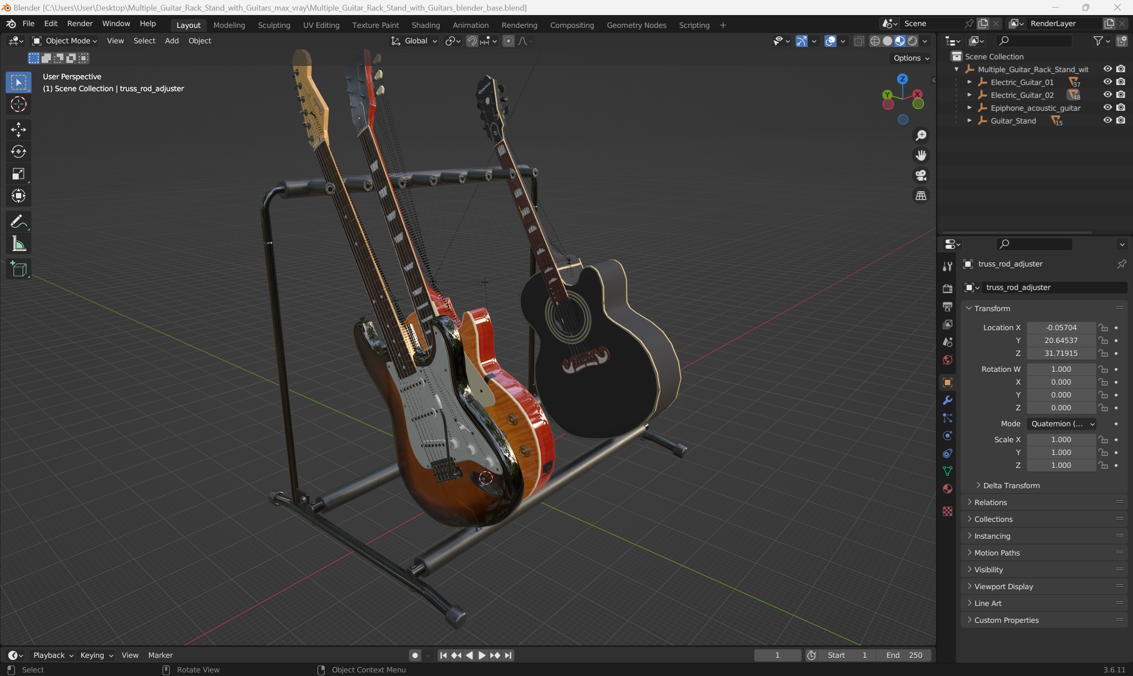Switch to Modeling workspace tab
Image resolution: width=1133 pixels, height=676 pixels.
click(x=229, y=25)
